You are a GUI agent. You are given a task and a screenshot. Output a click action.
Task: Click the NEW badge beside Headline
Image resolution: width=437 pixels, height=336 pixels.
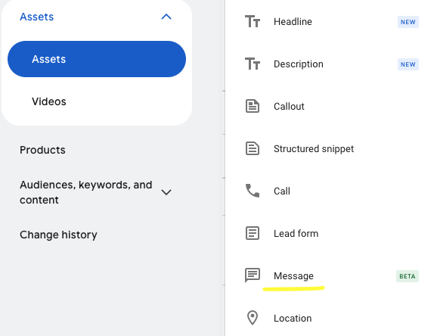click(408, 22)
